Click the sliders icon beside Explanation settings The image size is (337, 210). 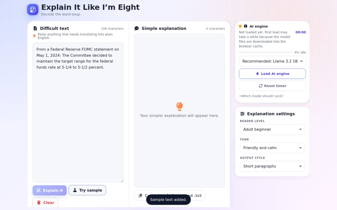point(242,114)
